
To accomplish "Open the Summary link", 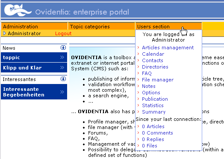I will pos(154,112).
